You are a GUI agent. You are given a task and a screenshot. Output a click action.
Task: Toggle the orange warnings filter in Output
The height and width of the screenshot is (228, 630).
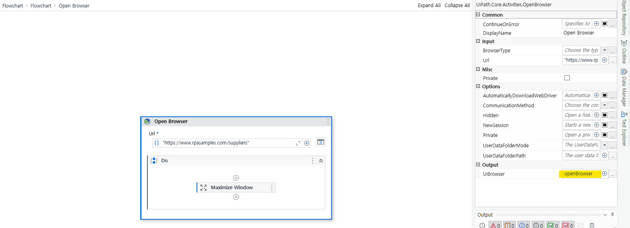(510, 225)
